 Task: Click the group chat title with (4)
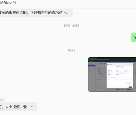(8, 2)
